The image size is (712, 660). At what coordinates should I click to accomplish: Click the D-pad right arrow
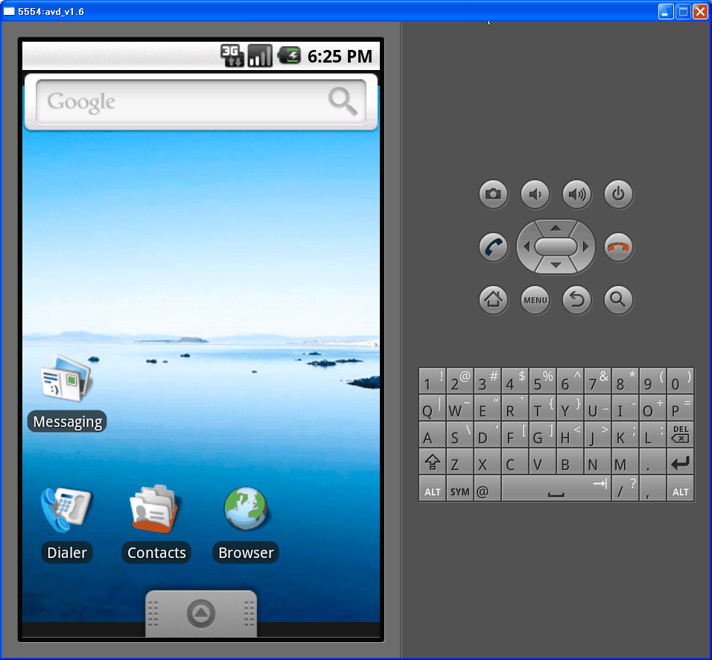[x=586, y=247]
